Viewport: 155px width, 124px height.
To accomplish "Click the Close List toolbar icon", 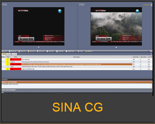I will point(38,51).
